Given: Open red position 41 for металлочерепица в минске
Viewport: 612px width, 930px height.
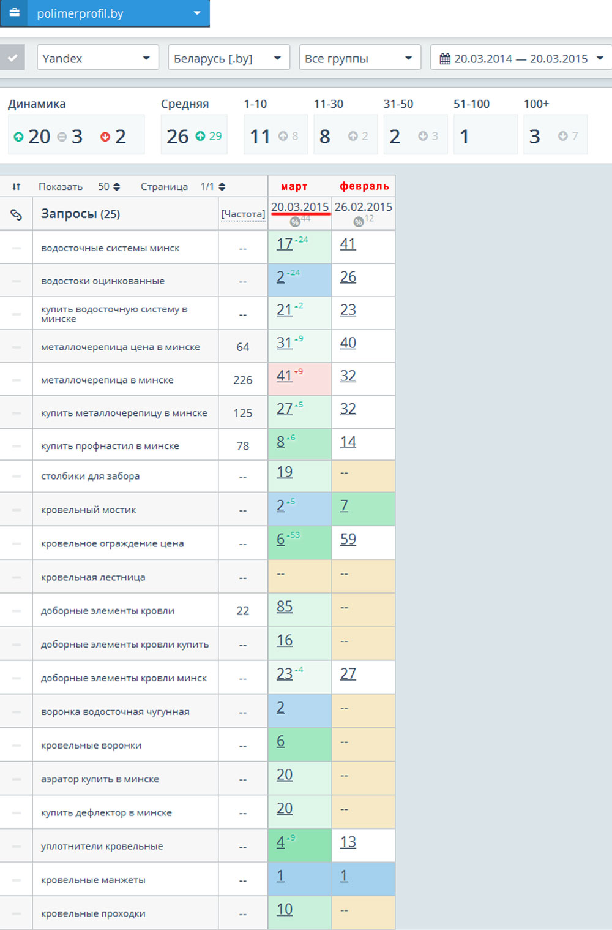Looking at the screenshot, I should point(284,376).
